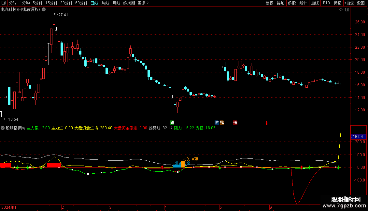Click the 支撑 16.05 readout
The image size is (368, 211).
click(x=205, y=128)
